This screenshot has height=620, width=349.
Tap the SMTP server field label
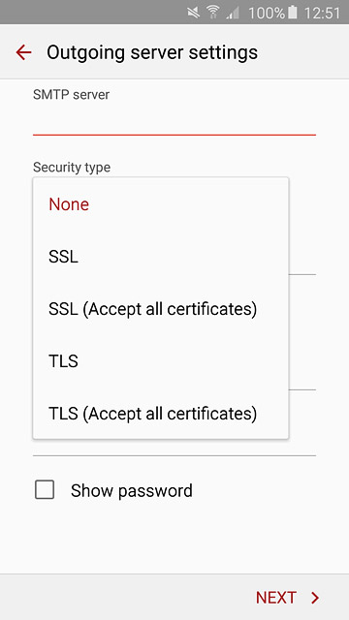(x=71, y=95)
